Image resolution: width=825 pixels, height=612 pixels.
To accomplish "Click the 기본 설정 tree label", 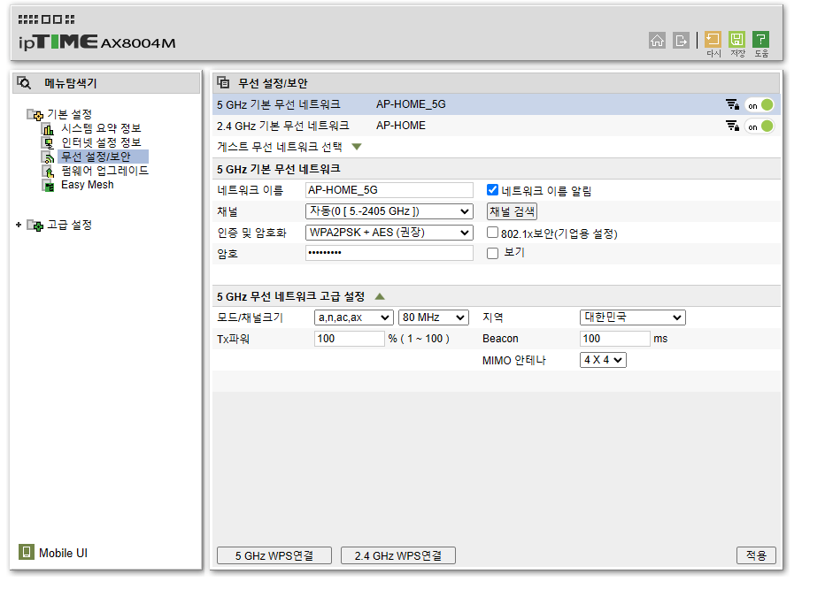I will [69, 114].
